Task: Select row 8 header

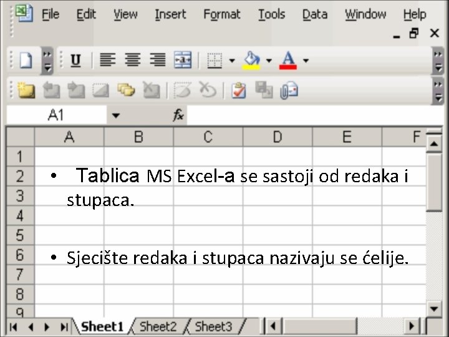Action: click(21, 294)
